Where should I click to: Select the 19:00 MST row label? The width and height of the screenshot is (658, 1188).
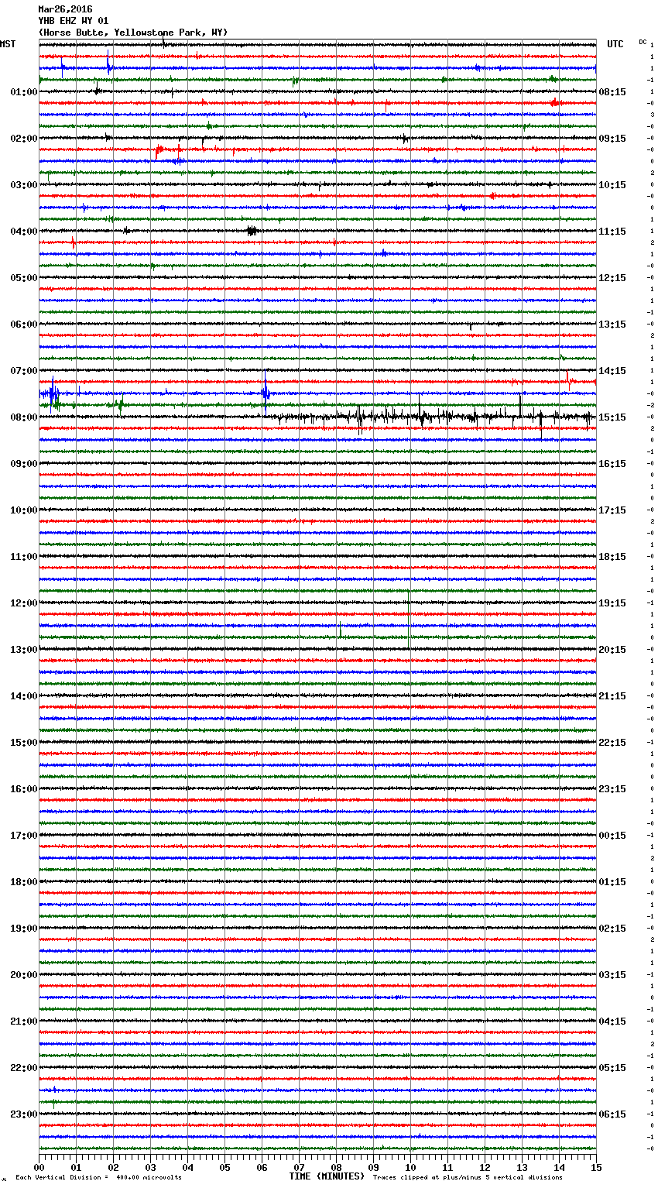24,929
